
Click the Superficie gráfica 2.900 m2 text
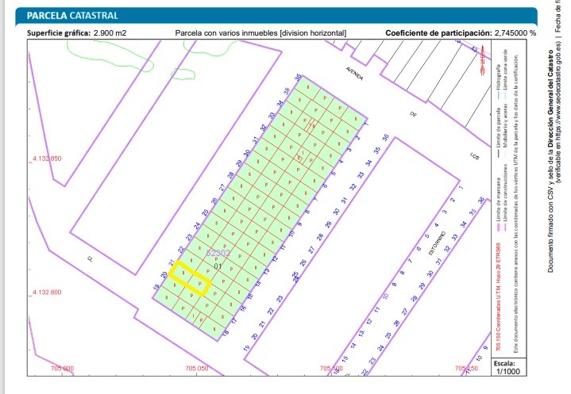76,33
